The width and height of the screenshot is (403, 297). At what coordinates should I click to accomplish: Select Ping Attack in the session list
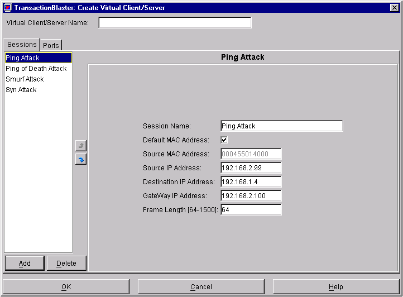(39, 58)
